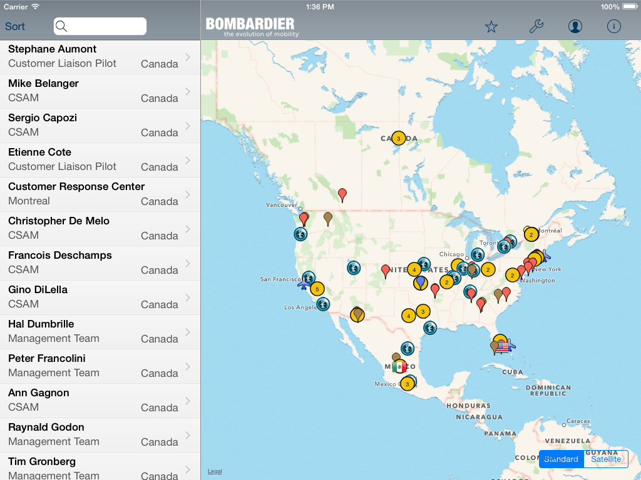Image resolution: width=641 pixels, height=480 pixels.
Task: Select Peter Francolini contact name
Action: click(x=47, y=358)
